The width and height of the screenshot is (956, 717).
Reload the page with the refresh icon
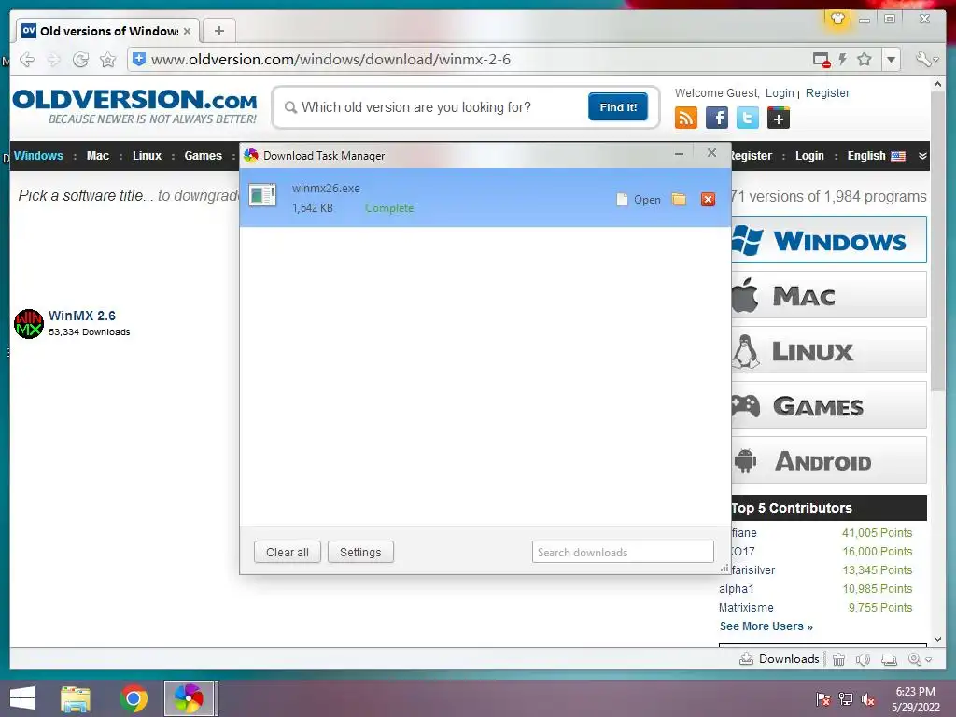click(x=80, y=60)
